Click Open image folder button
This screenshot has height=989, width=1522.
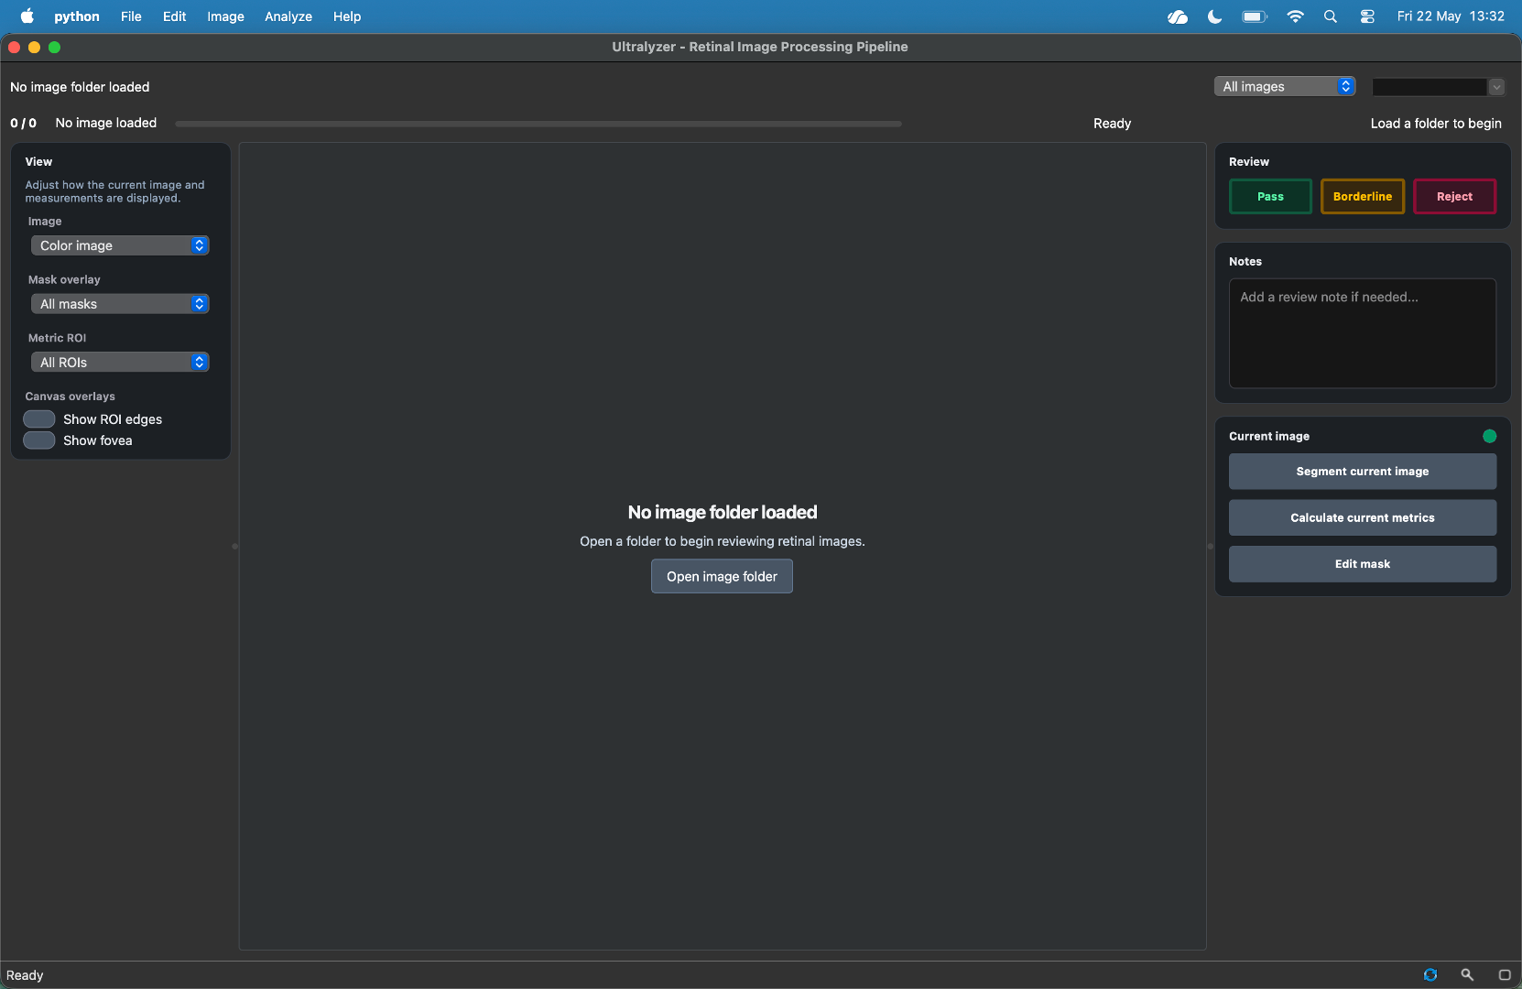[722, 576]
